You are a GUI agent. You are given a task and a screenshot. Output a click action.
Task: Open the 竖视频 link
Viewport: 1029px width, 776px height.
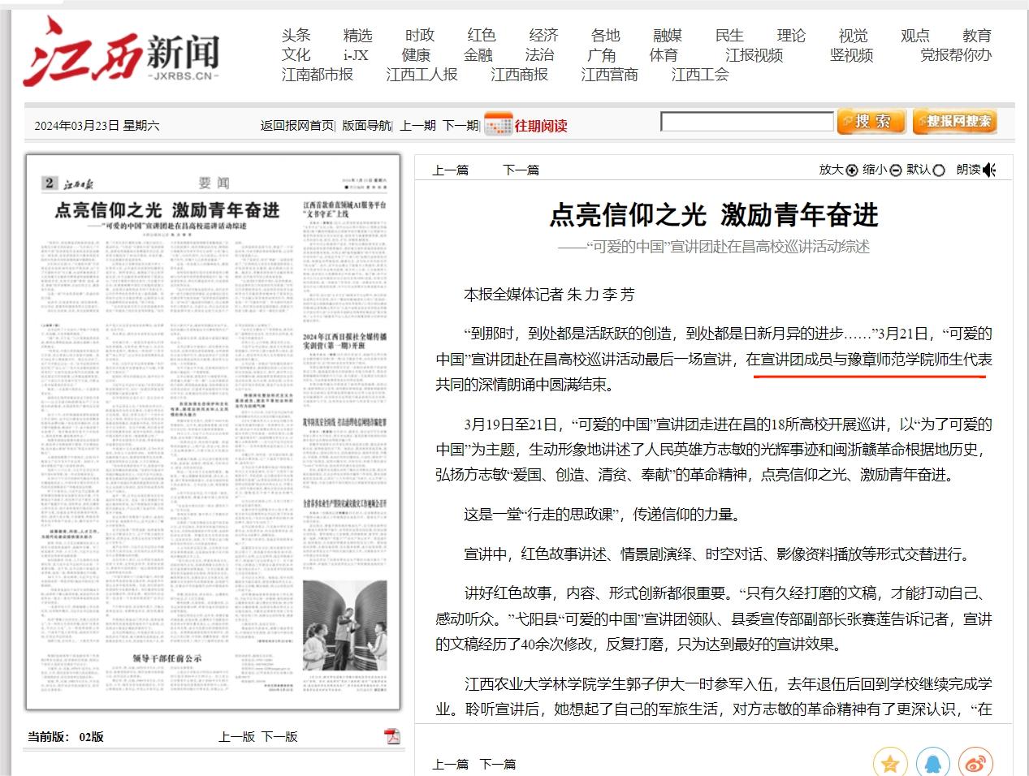[851, 54]
